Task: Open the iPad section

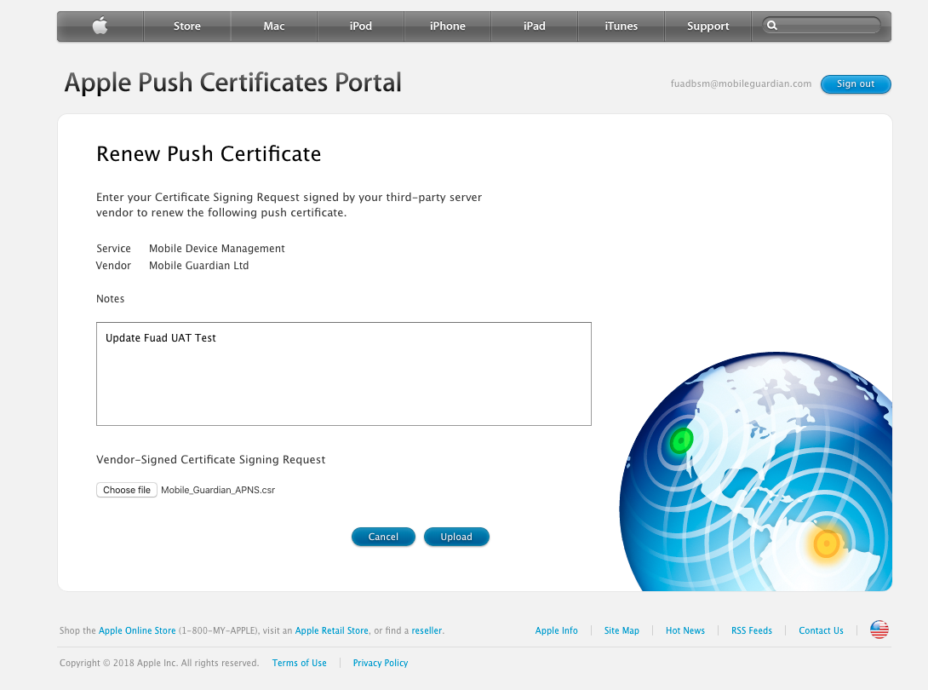Action: tap(534, 26)
